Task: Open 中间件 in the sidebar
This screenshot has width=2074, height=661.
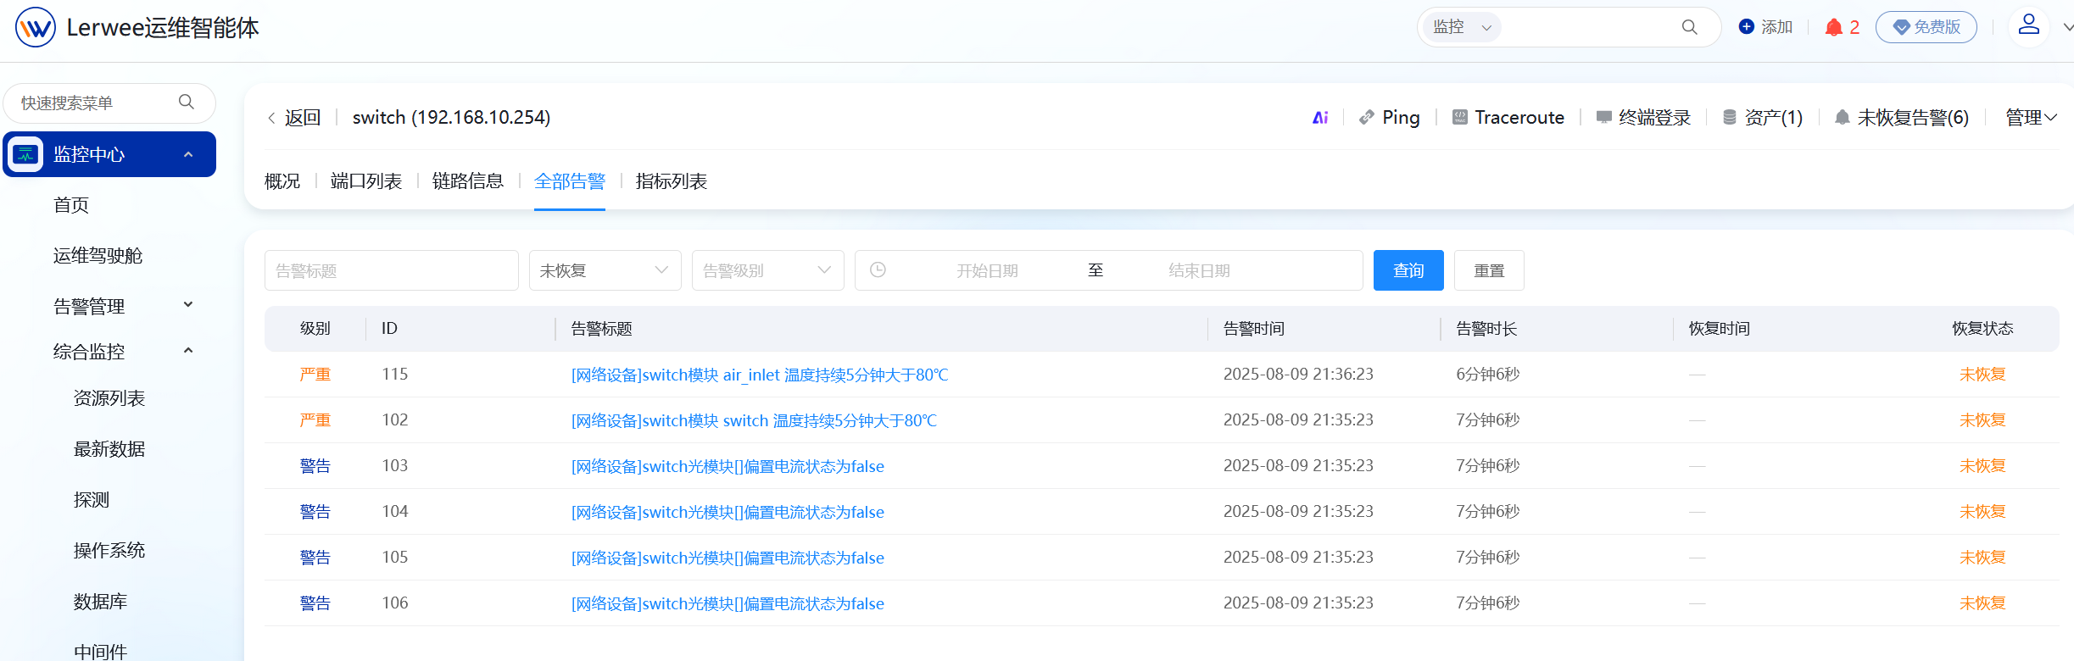Action: [100, 652]
